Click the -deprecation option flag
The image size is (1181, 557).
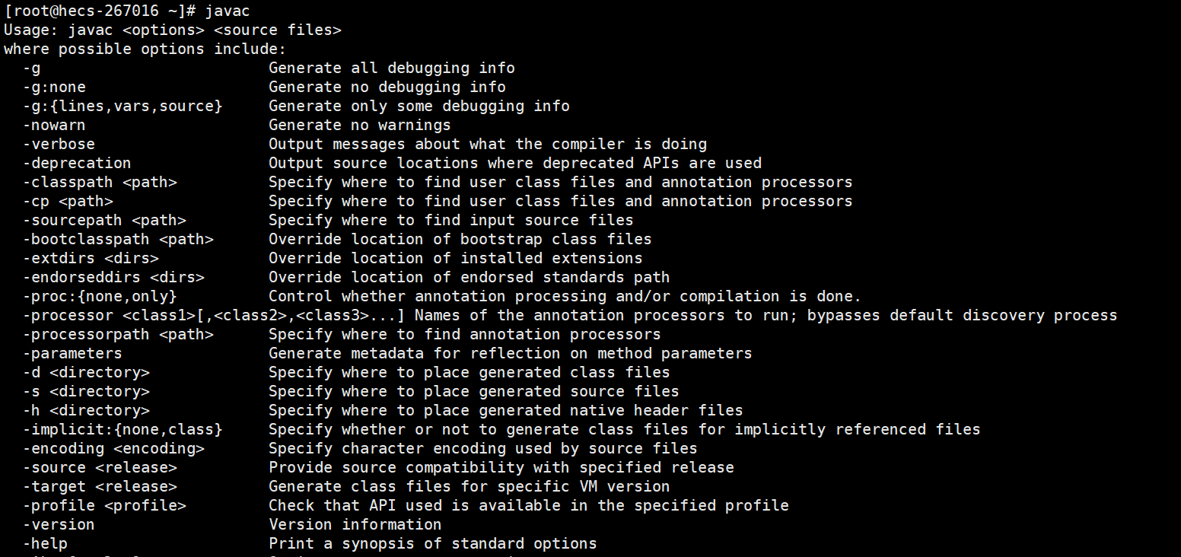77,164
